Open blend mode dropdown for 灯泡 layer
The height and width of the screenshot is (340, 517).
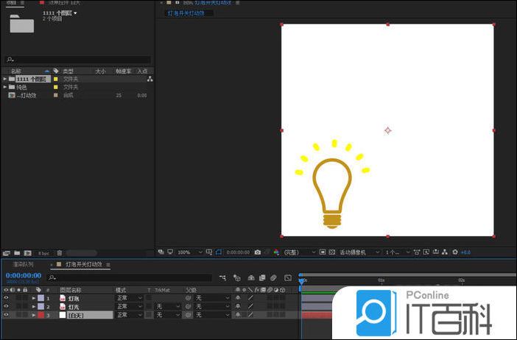coord(130,298)
